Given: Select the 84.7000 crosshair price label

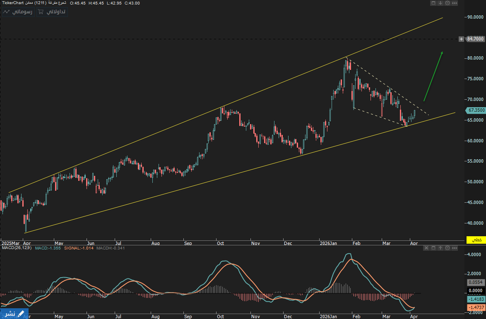Looking at the screenshot, I should point(475,39).
